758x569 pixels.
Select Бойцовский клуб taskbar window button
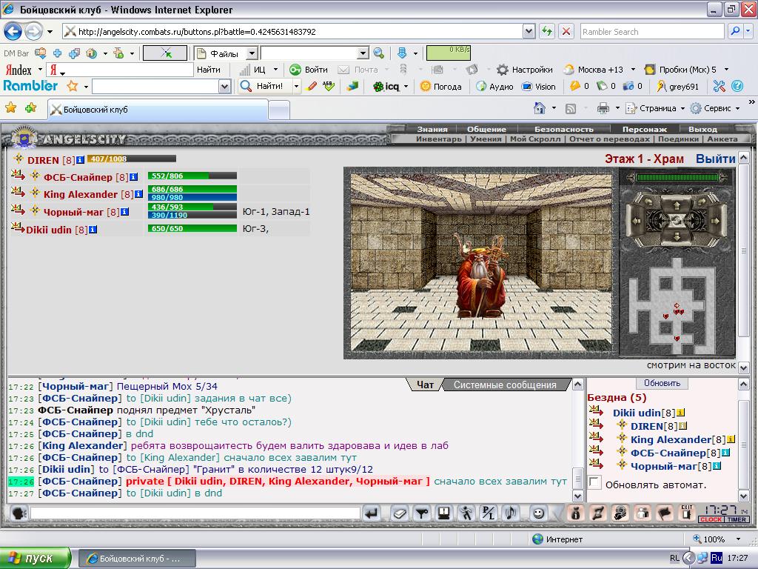click(137, 559)
